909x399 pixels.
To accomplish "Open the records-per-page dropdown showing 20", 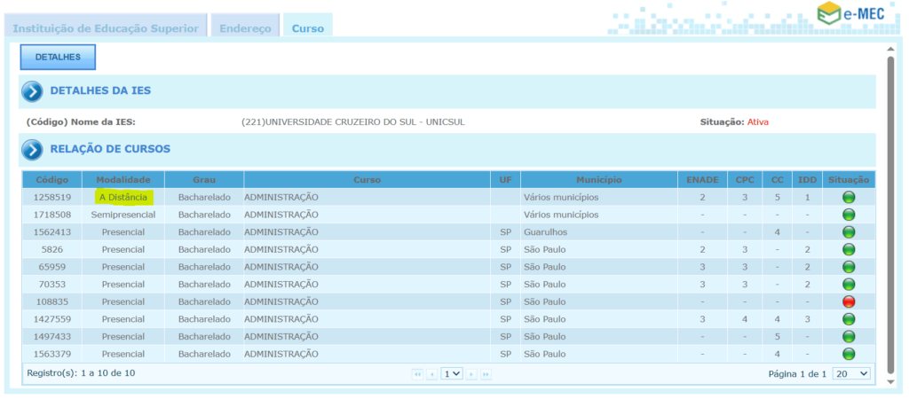I will (851, 374).
